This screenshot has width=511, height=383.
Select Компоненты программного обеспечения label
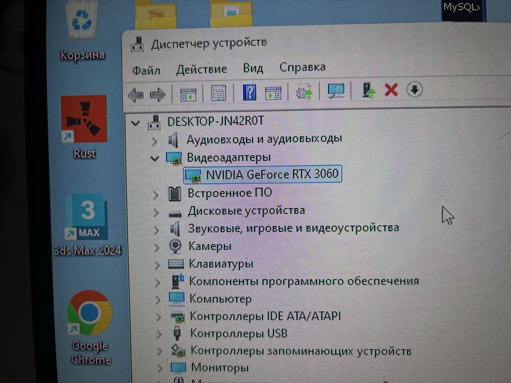[304, 281]
